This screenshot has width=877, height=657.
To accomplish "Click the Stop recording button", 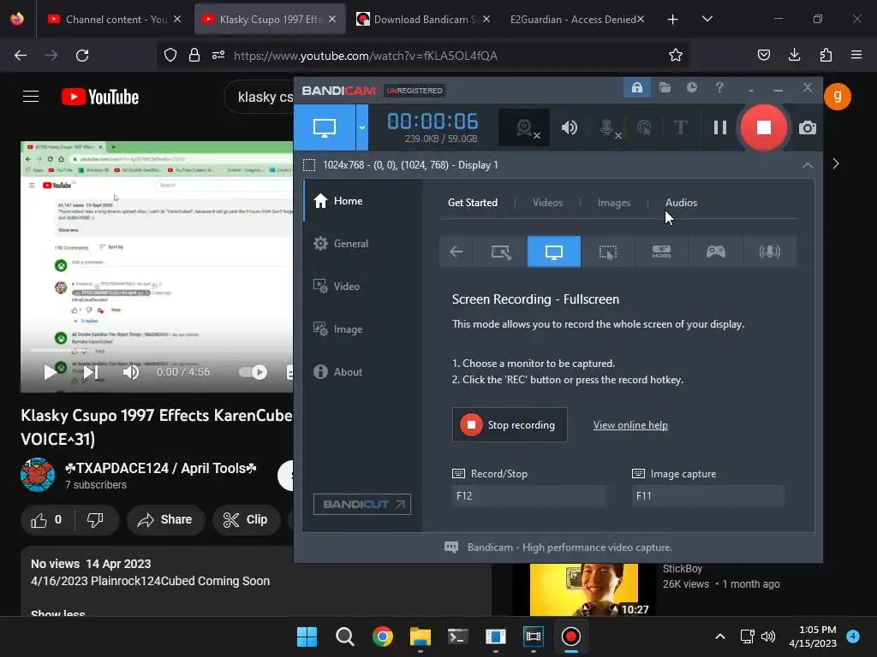I will (x=510, y=425).
